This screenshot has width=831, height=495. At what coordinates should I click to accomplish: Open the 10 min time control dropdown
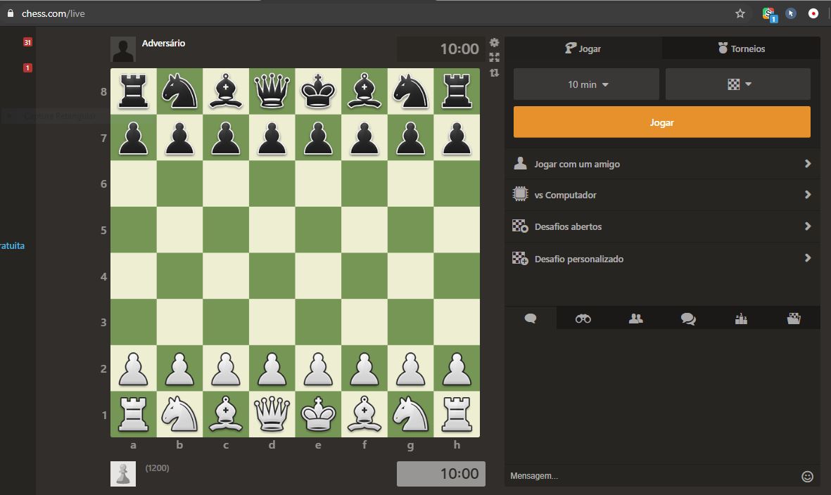585,84
